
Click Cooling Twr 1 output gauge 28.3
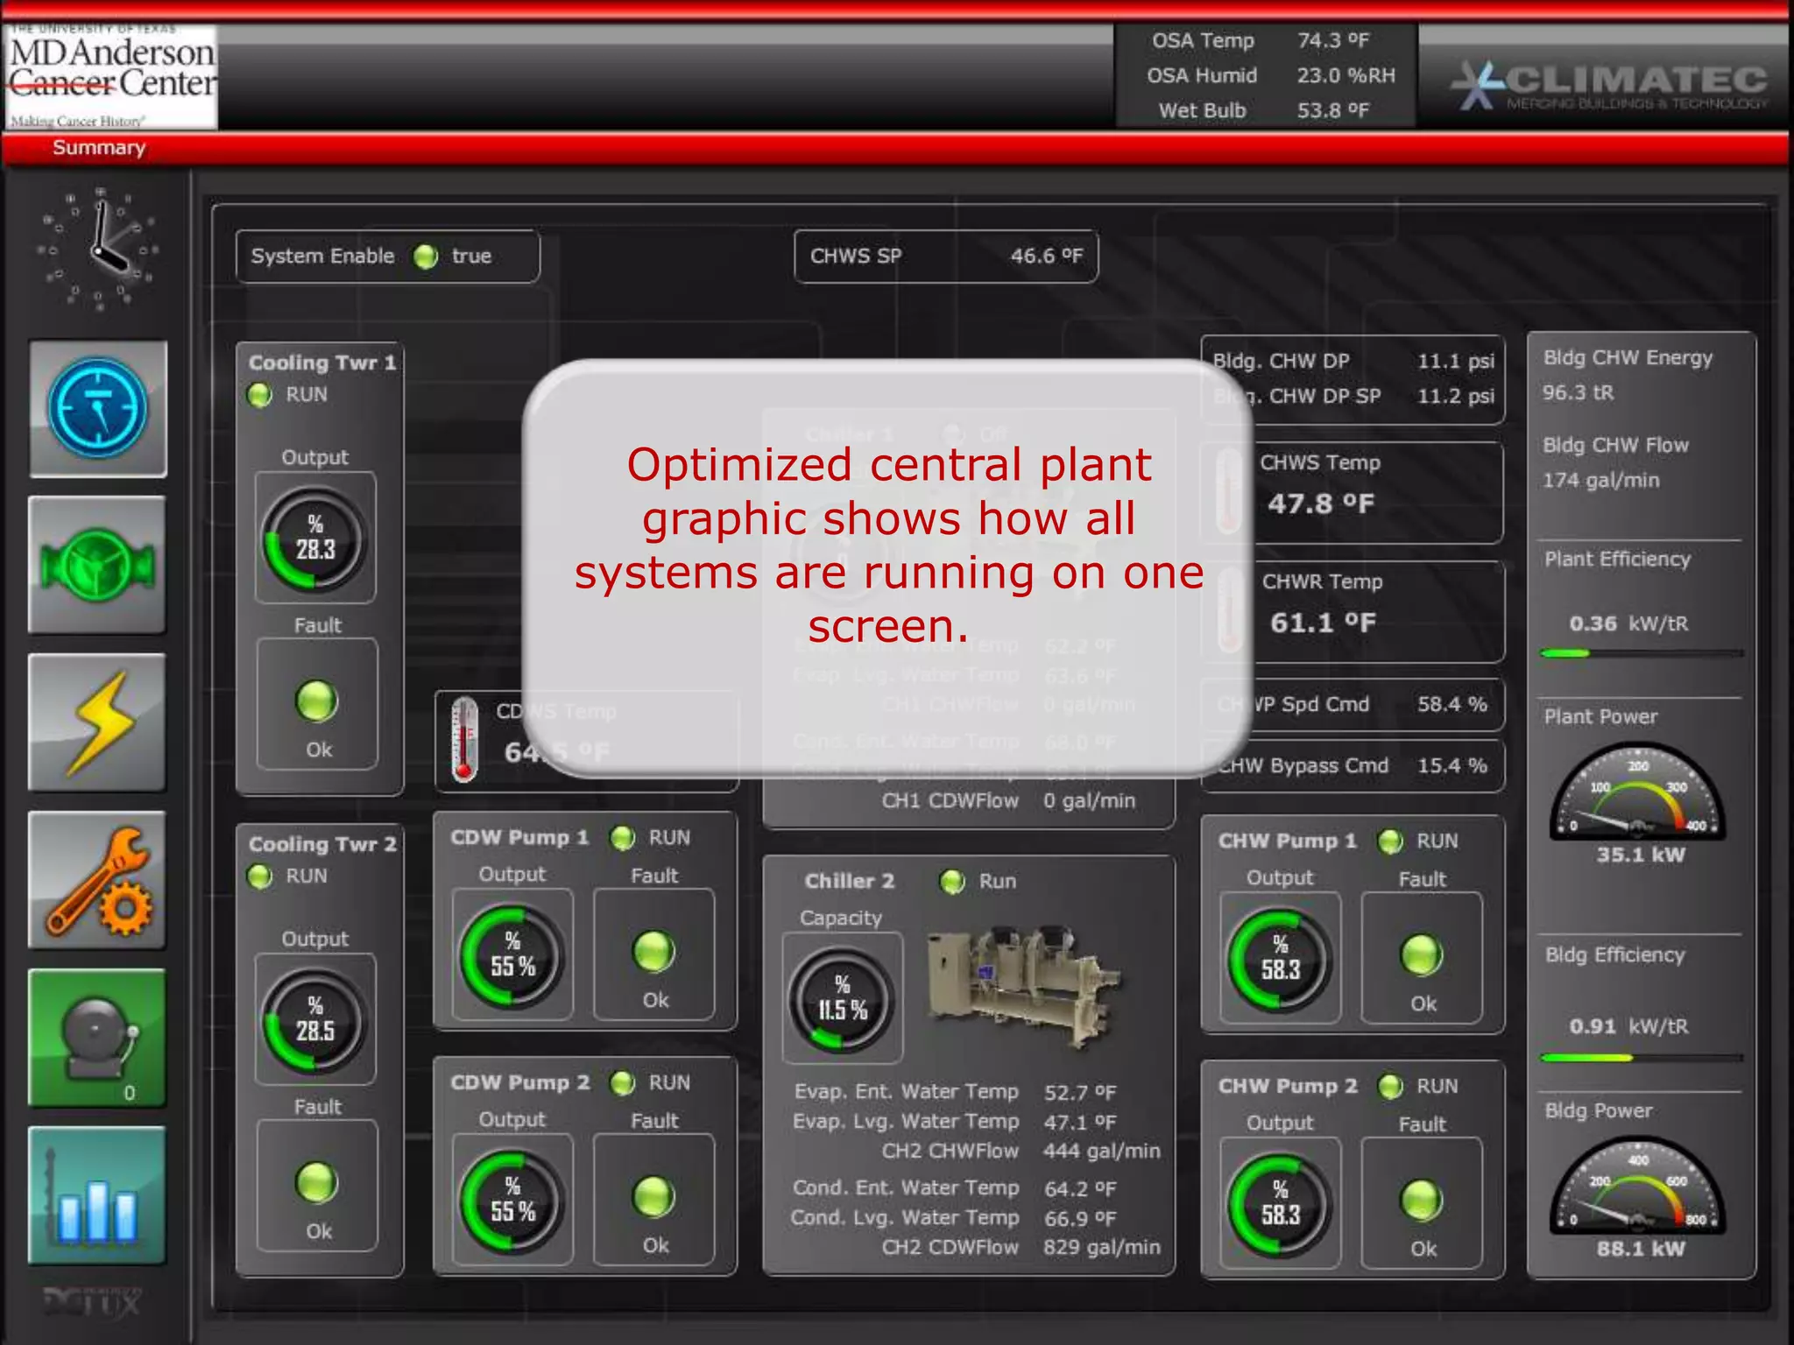(x=314, y=539)
